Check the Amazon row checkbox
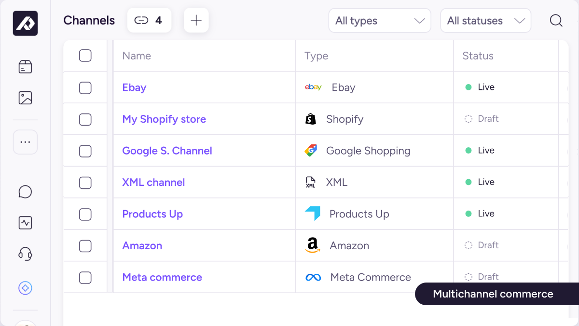The height and width of the screenshot is (326, 579). click(85, 246)
